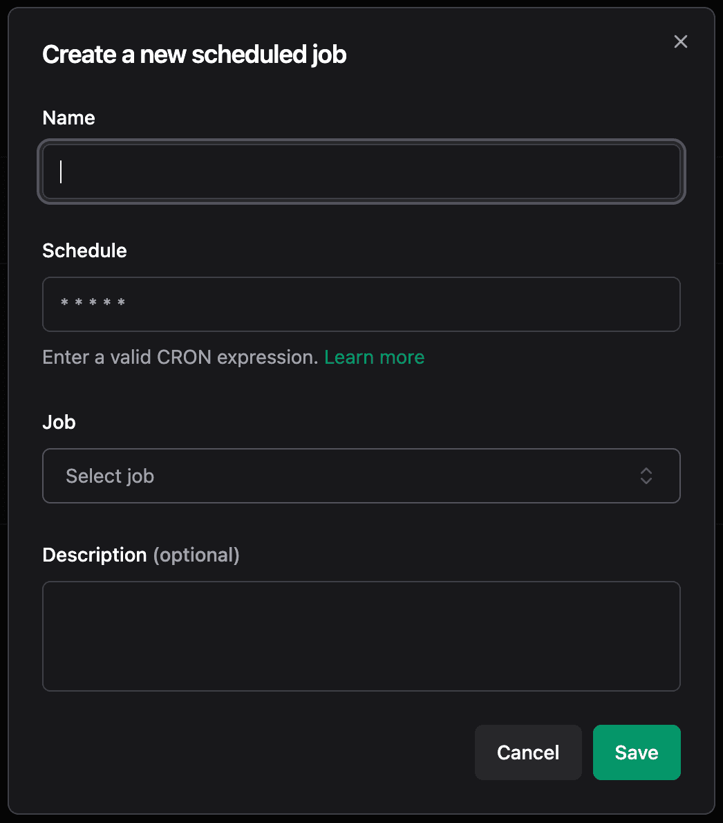Click the '(optional)' hint text

click(196, 555)
